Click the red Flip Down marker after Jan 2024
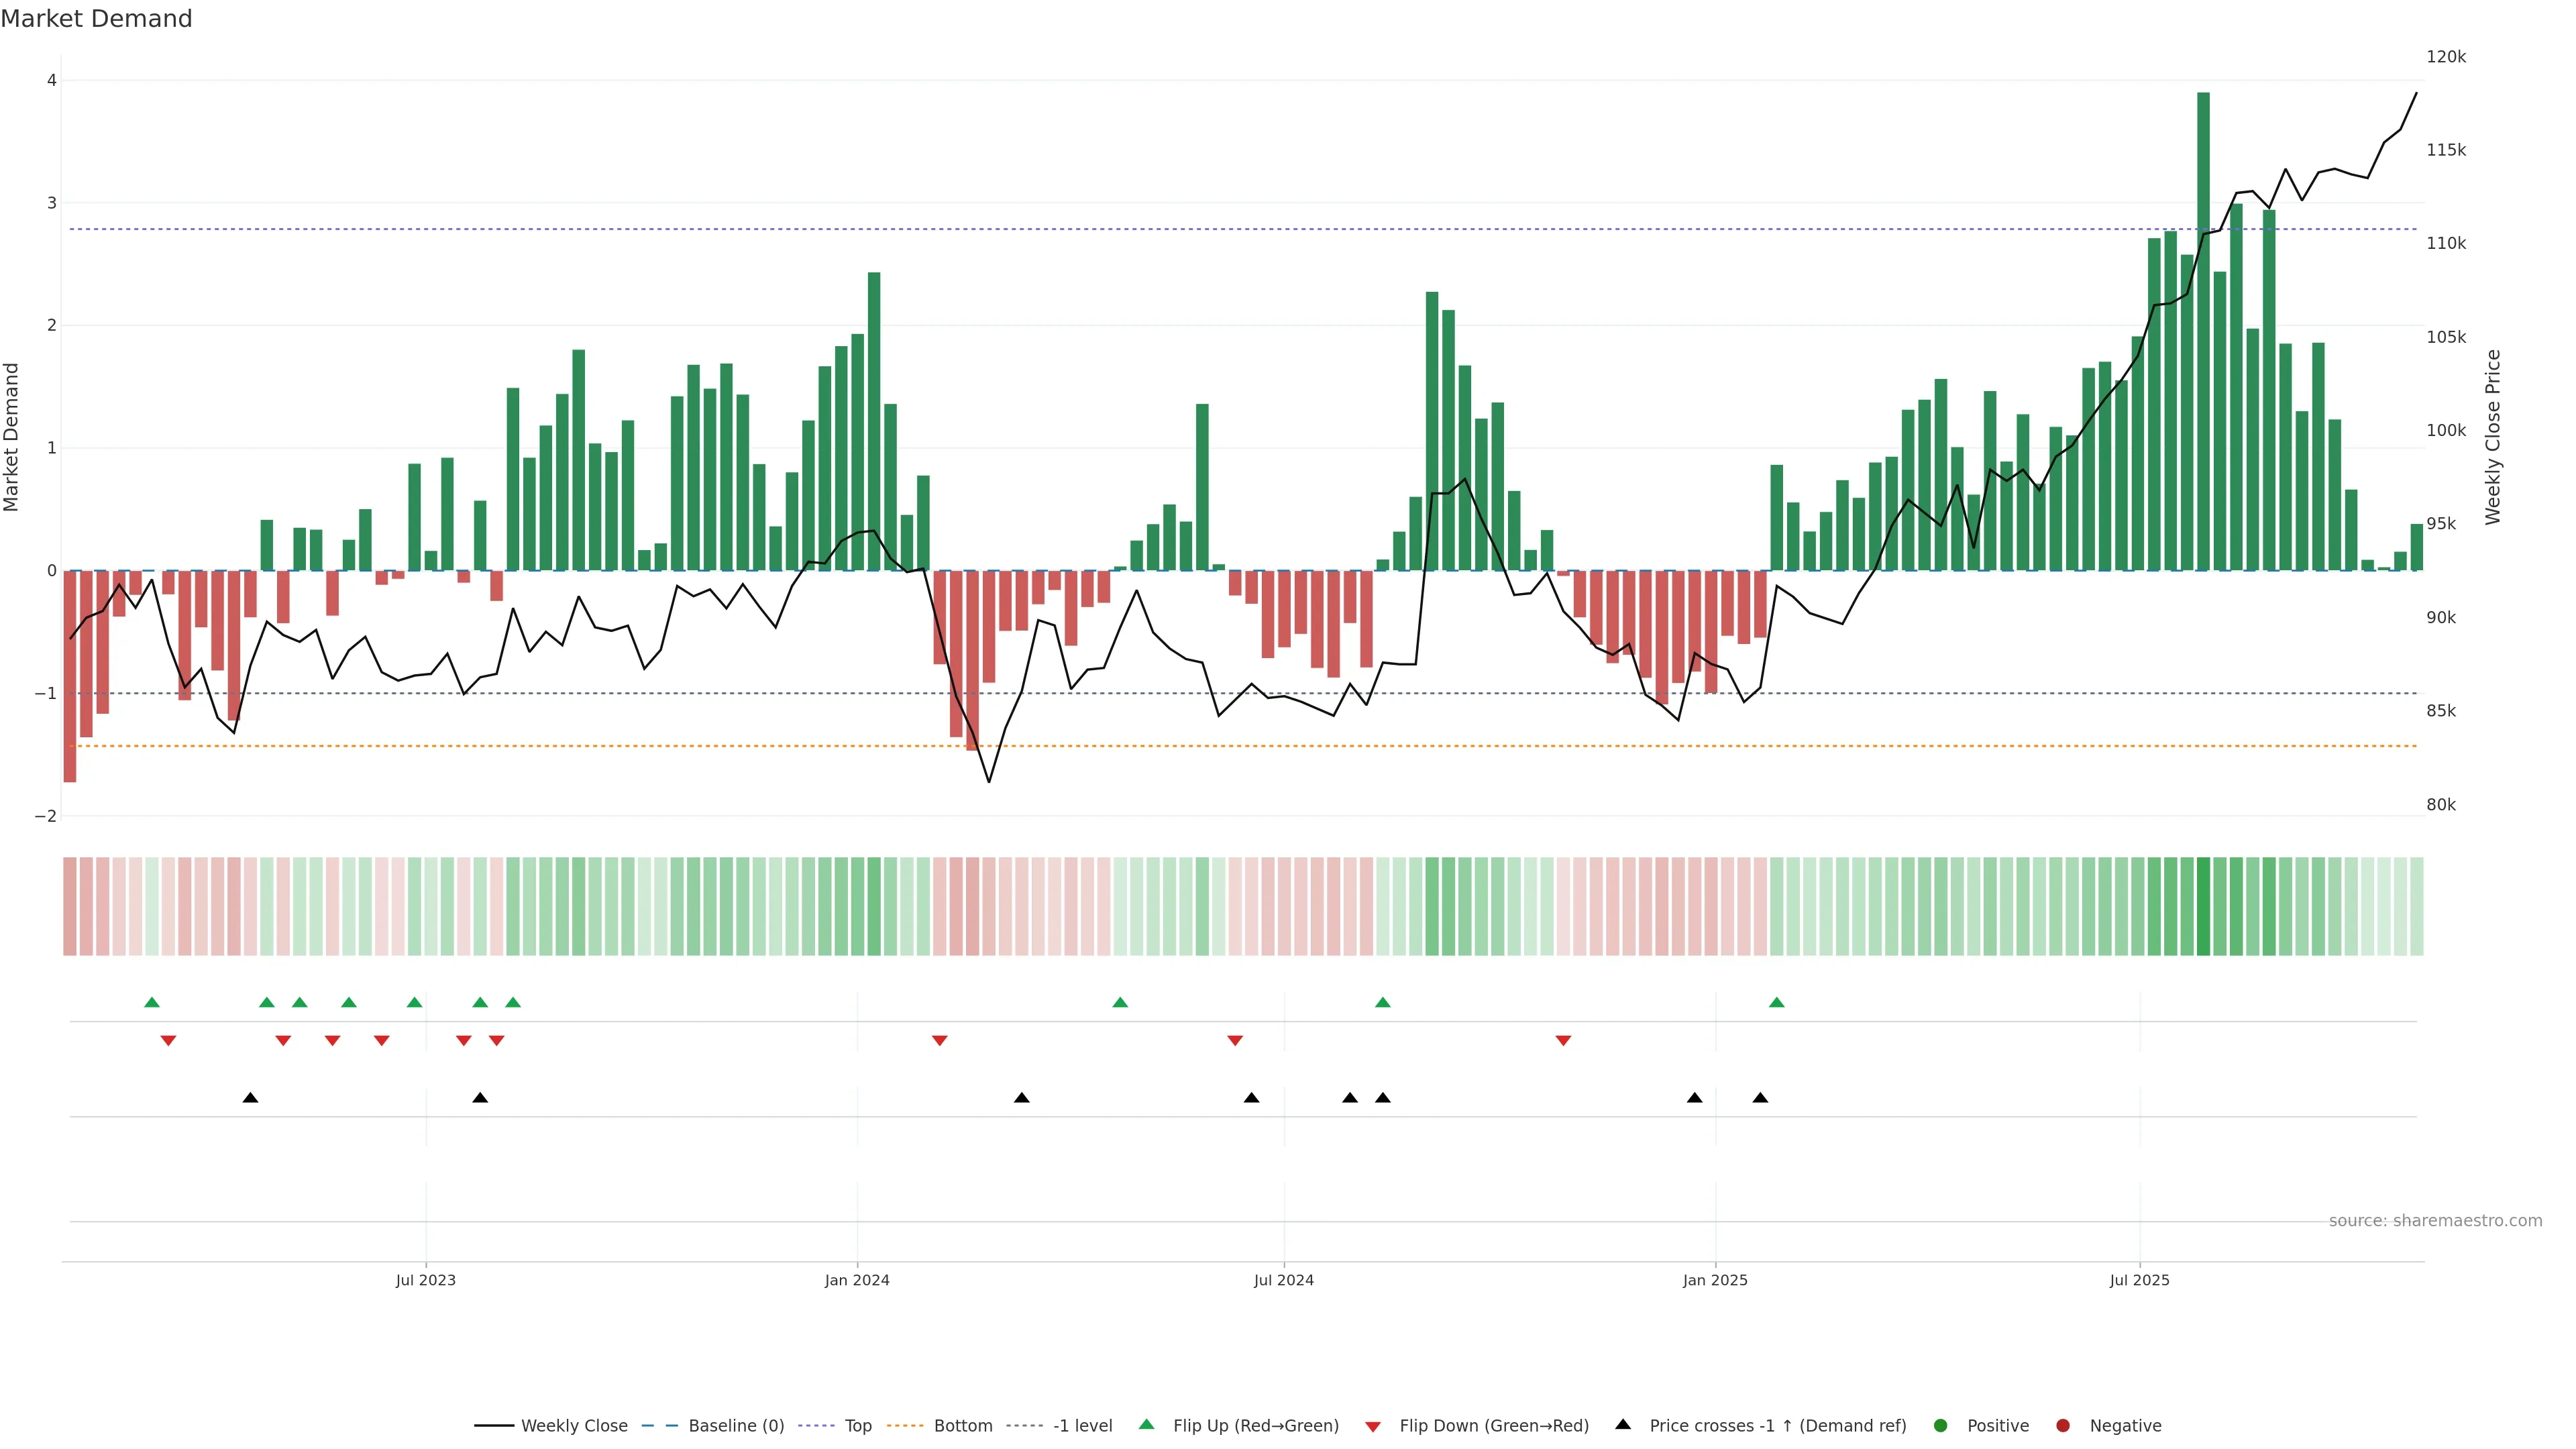Screen dimensions: 2576x1449 (x=939, y=1040)
